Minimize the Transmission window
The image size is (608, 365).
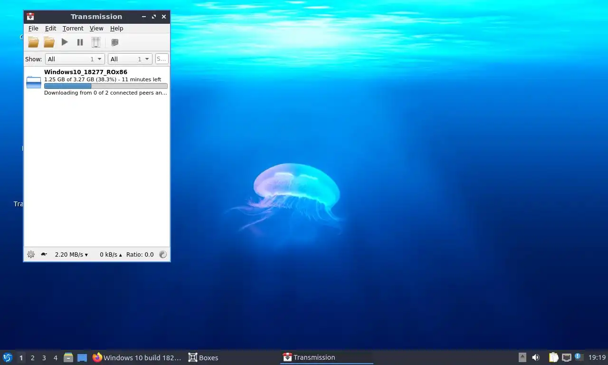[x=144, y=17]
